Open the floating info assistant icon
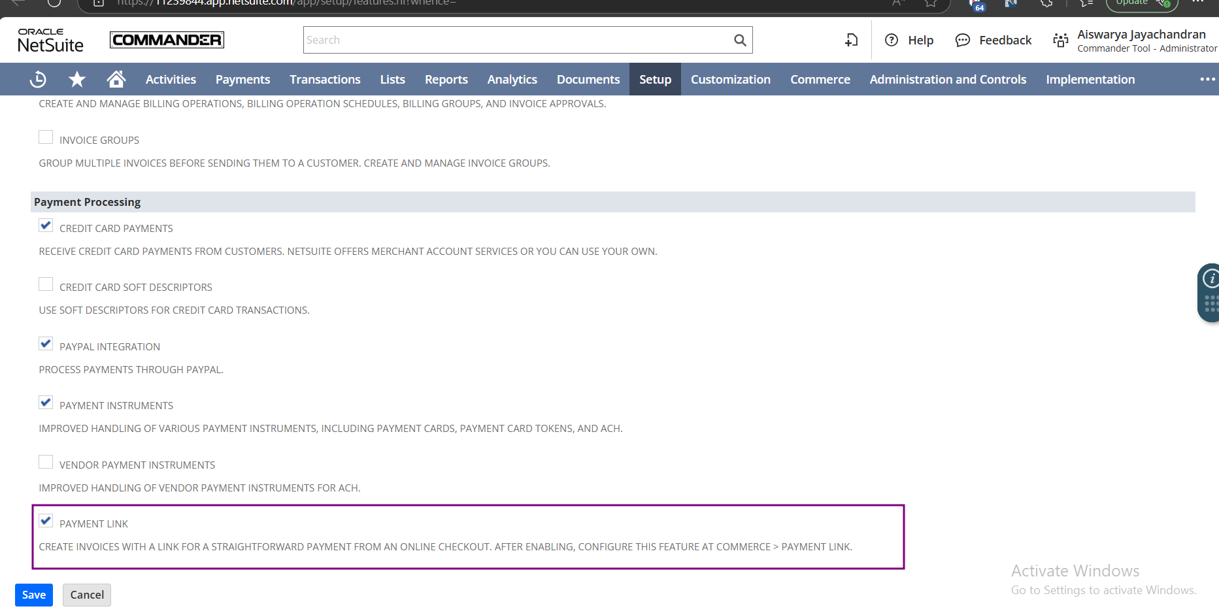Image resolution: width=1219 pixels, height=615 pixels. (1211, 279)
